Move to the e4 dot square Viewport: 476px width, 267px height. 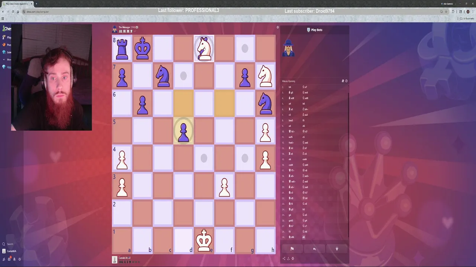(x=204, y=158)
